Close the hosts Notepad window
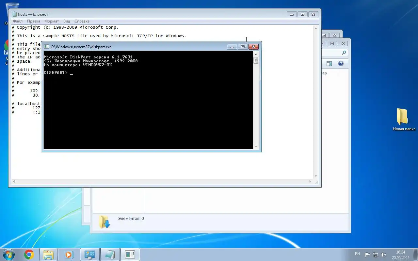The image size is (418, 261). coord(313,14)
